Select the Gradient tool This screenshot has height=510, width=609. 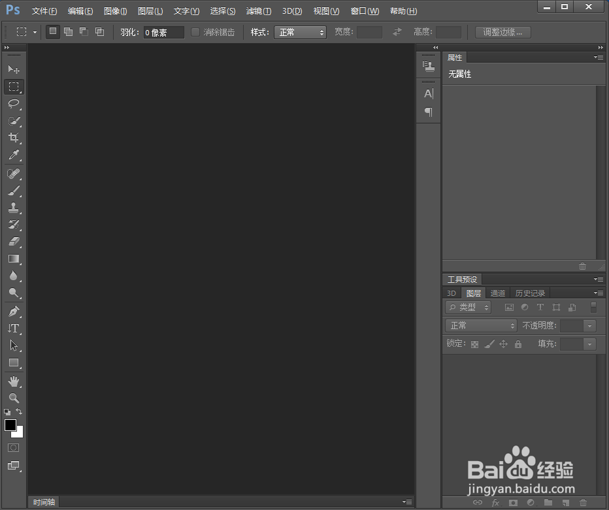(x=14, y=259)
